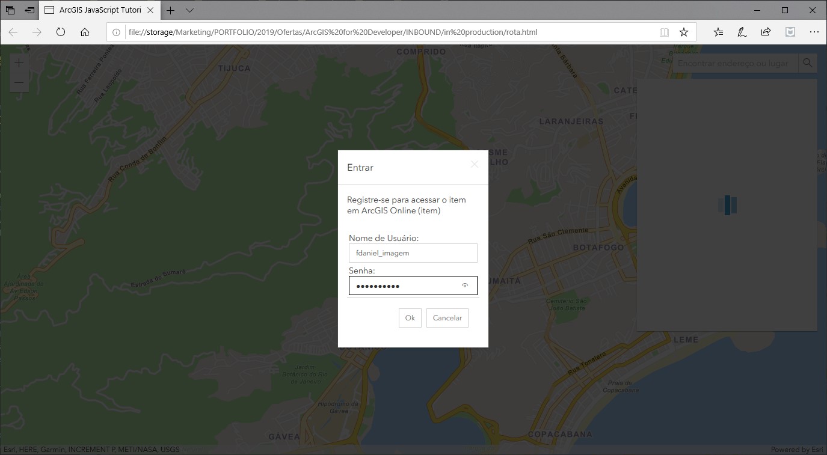Click the Nome de Usuário input field

[x=413, y=253]
